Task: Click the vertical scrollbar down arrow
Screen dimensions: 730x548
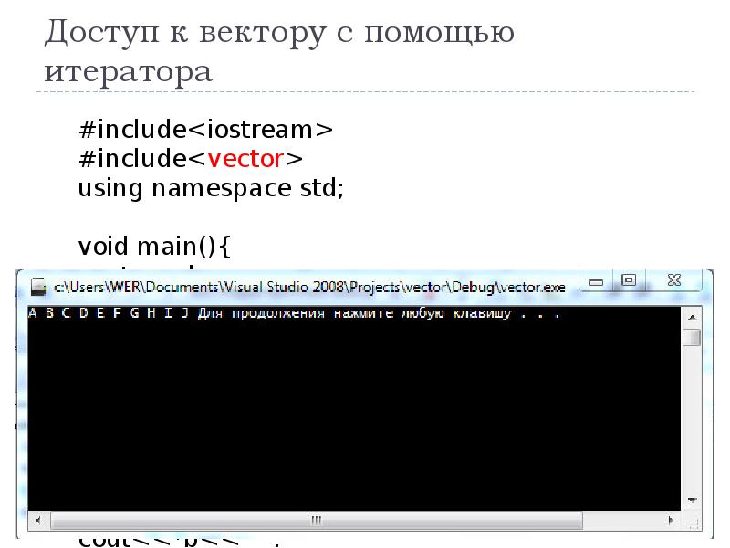Action: point(692,501)
